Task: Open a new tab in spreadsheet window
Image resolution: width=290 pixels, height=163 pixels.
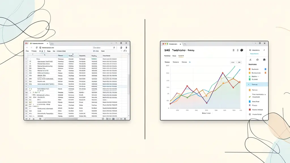Action: click(52, 44)
